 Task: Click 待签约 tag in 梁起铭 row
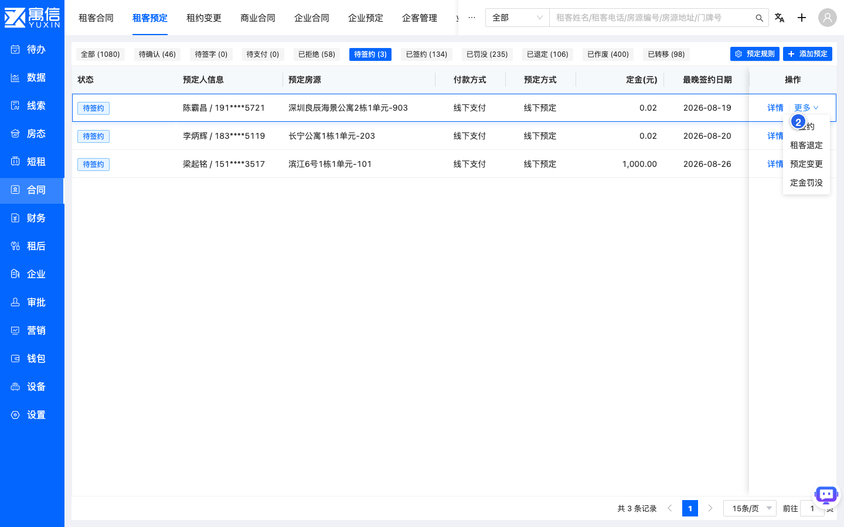(93, 165)
